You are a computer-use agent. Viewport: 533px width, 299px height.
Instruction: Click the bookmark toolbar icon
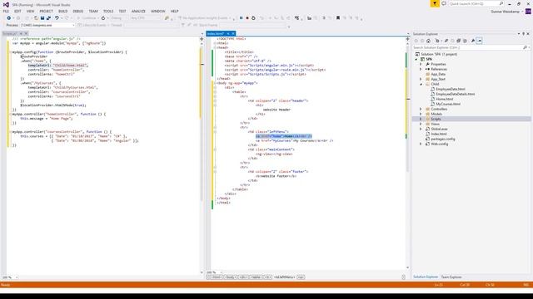pyautogui.click(x=338, y=18)
